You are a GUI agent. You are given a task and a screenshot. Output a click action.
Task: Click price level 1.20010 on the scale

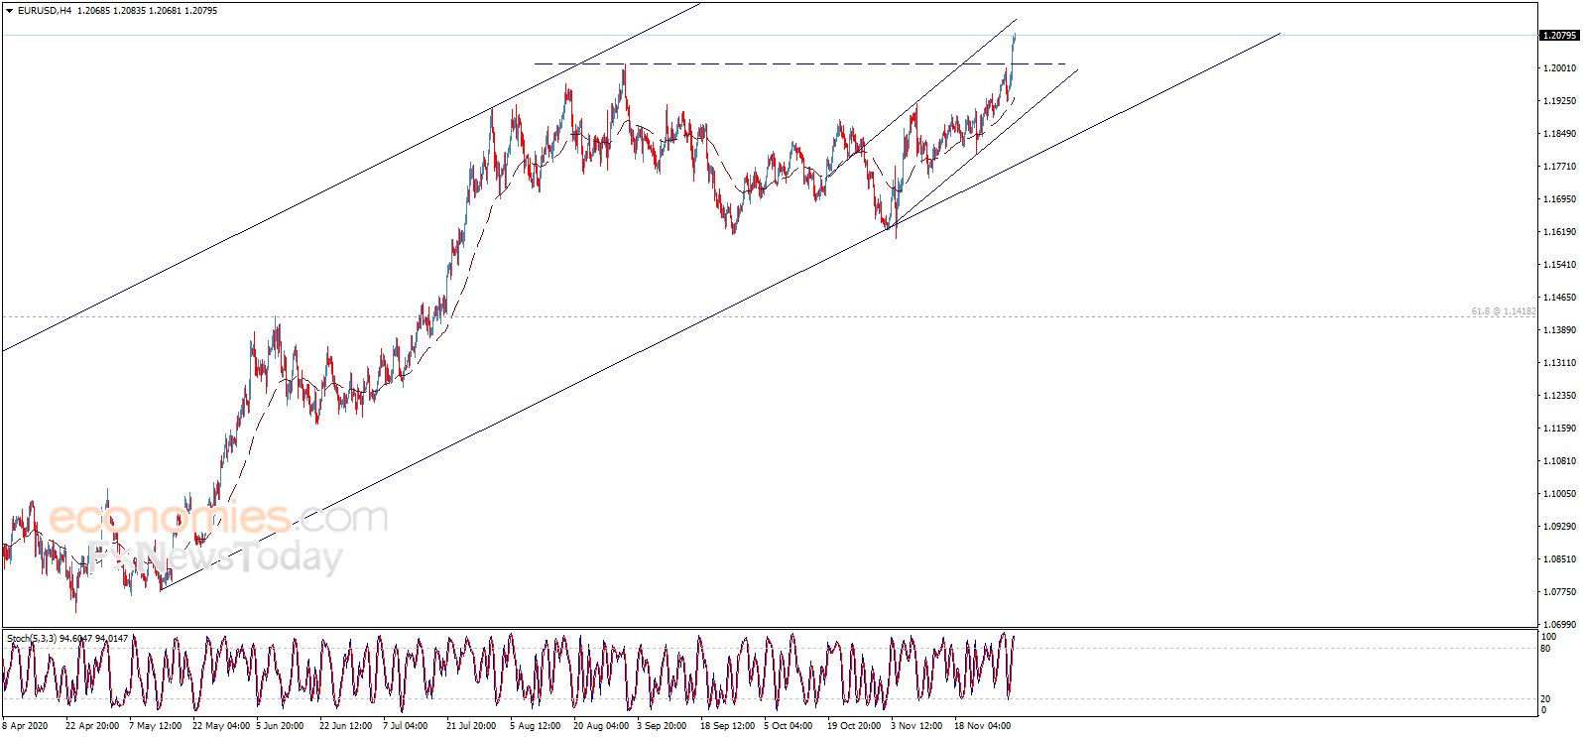1560,68
